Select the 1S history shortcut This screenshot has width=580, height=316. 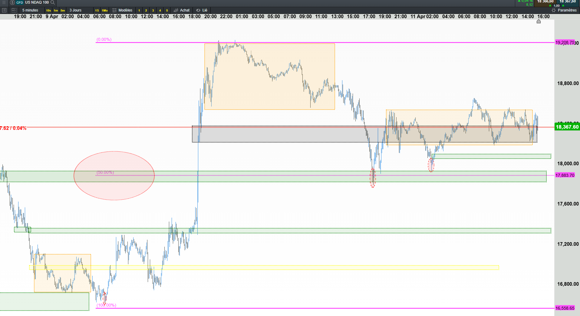tap(97, 10)
